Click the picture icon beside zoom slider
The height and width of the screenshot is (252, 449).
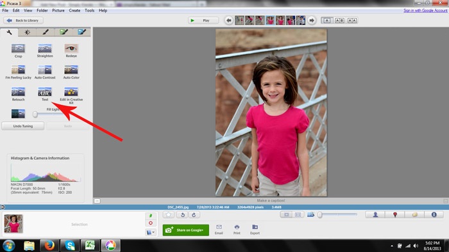[310, 215]
